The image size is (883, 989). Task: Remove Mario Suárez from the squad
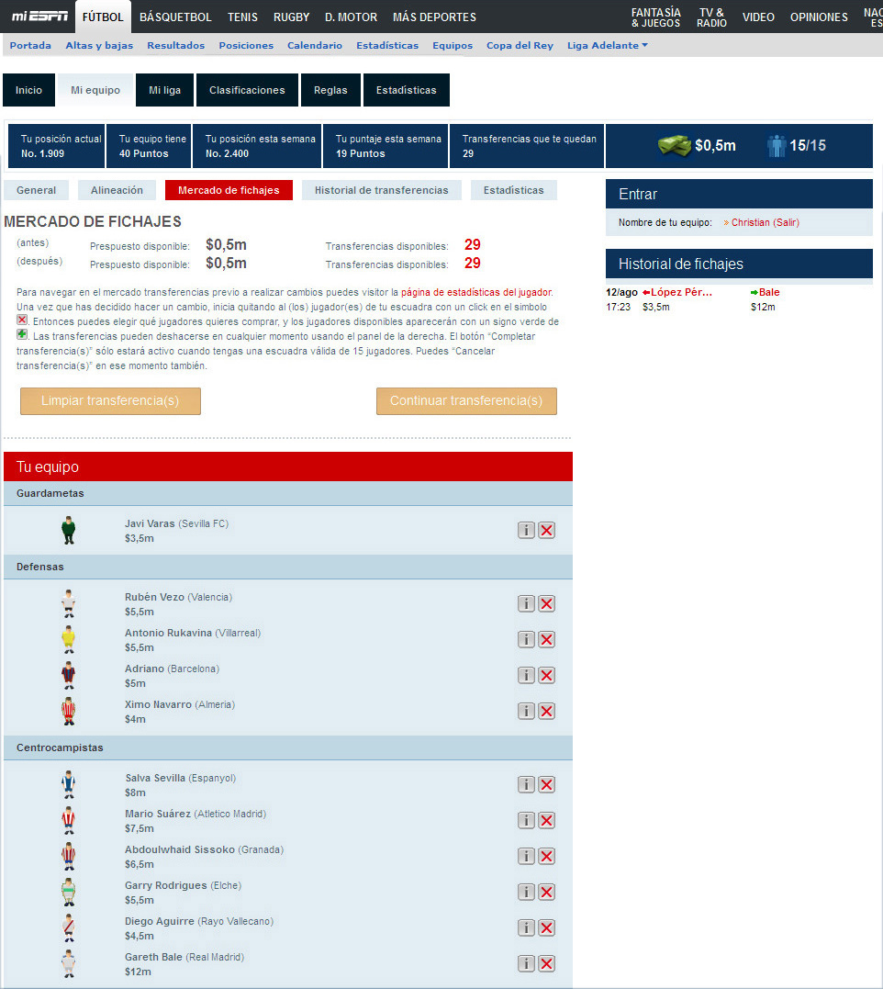[547, 821]
